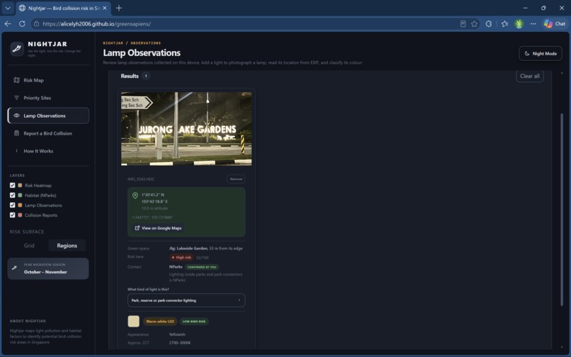Click the location pin icon
The width and height of the screenshot is (571, 357).
pyautogui.click(x=135, y=195)
